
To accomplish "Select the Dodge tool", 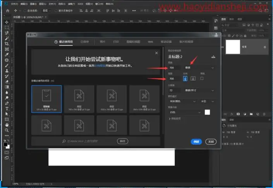I will (x=7, y=98).
